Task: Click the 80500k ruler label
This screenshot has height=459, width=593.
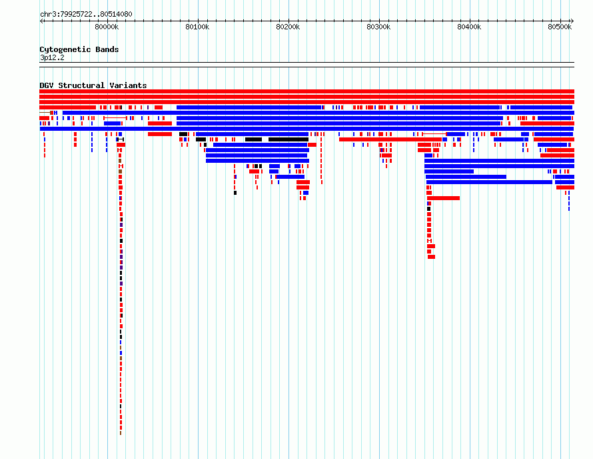Action: (560, 27)
